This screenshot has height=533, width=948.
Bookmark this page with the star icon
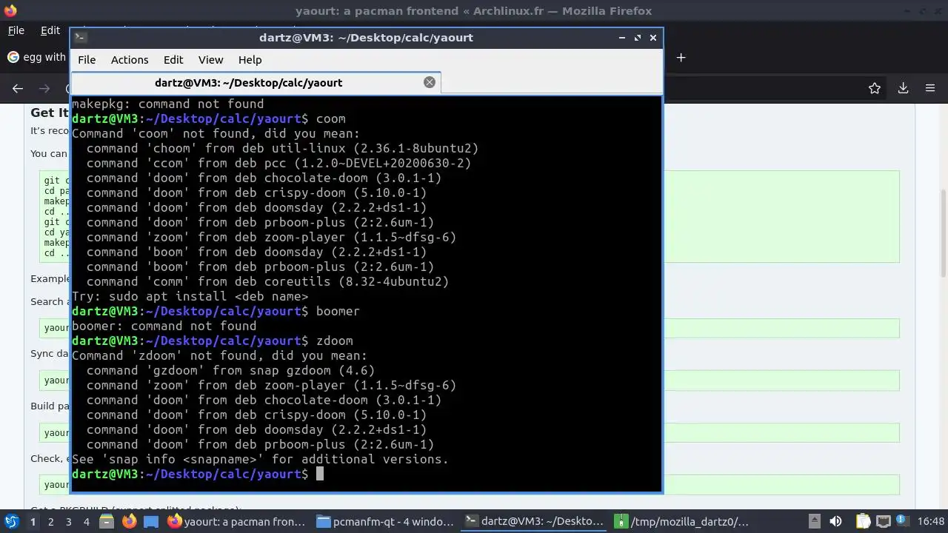pos(875,88)
